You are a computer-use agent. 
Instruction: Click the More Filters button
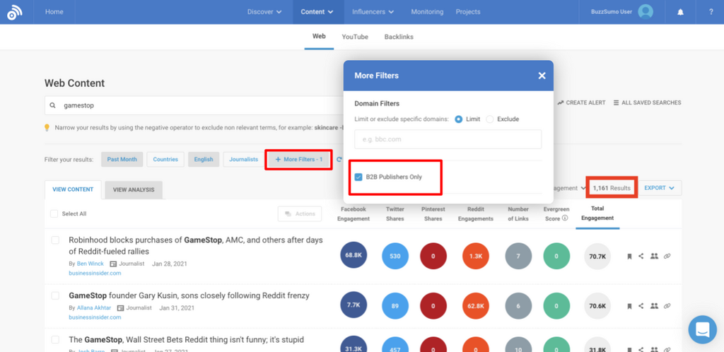[x=299, y=160]
